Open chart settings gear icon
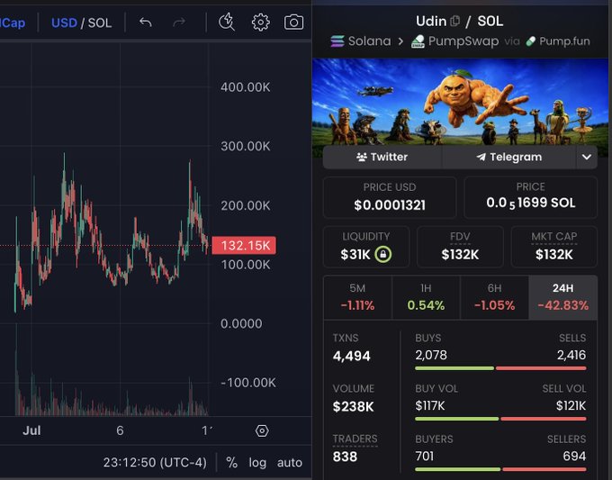Image resolution: width=612 pixels, height=480 pixels. 261,23
